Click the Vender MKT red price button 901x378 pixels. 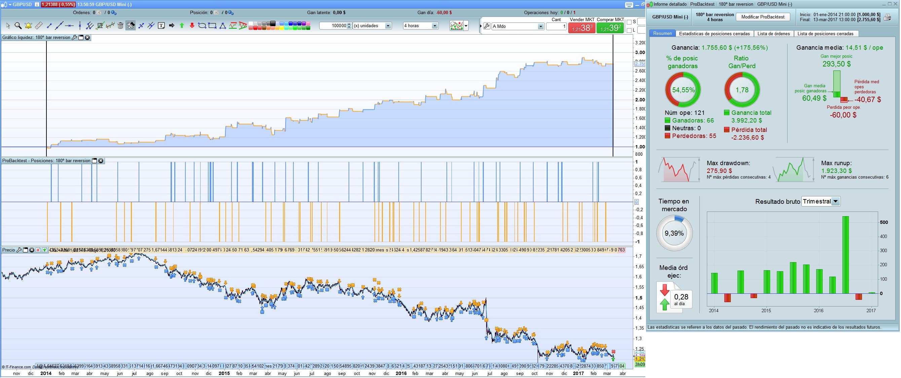[x=582, y=28]
